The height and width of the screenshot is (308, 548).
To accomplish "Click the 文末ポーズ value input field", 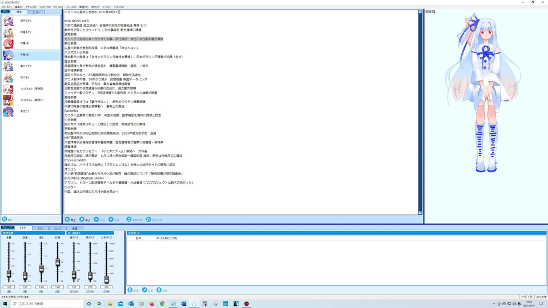I will point(106,287).
